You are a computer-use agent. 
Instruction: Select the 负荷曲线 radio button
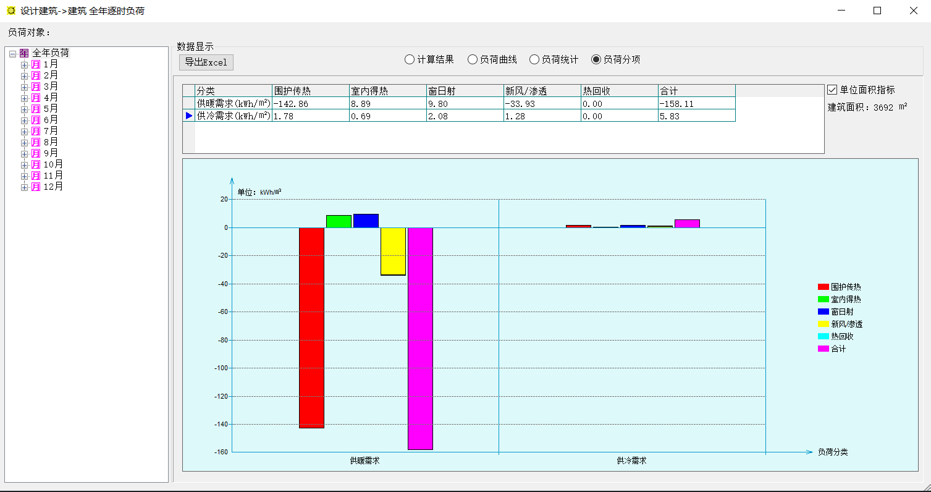tap(472, 59)
